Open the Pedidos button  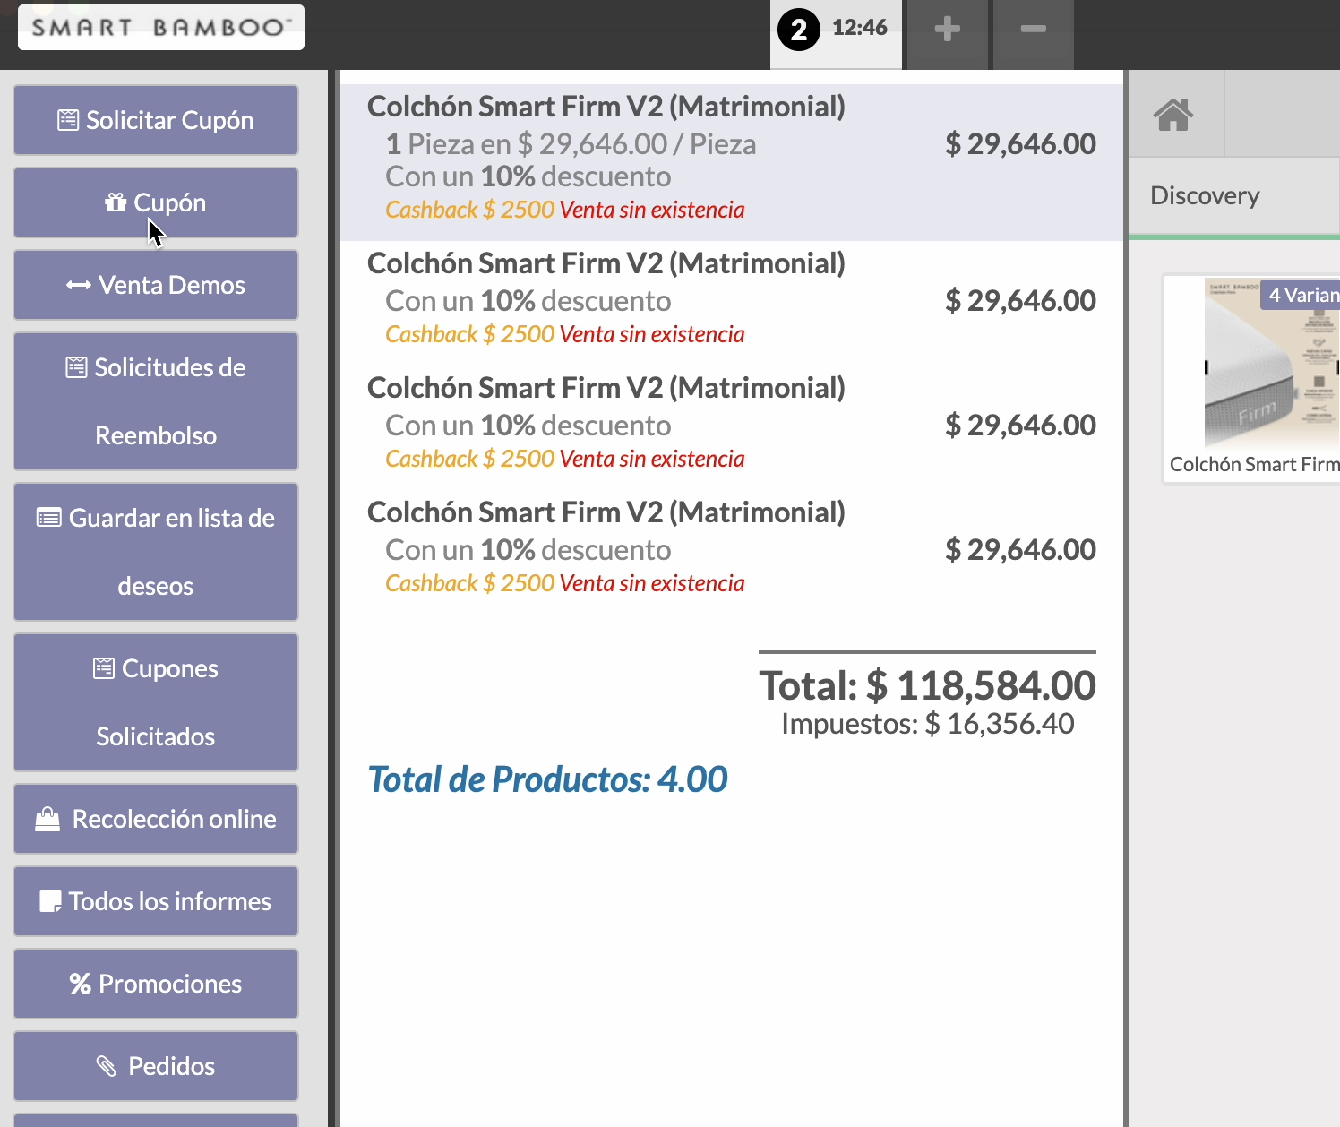pyautogui.click(x=156, y=1066)
